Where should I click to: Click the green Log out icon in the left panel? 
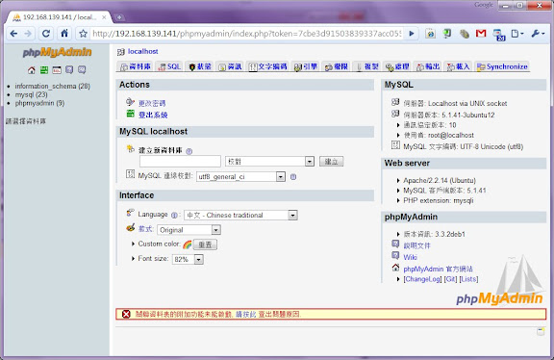click(44, 70)
